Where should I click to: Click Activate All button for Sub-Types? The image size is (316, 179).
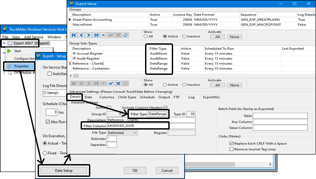tap(217, 85)
